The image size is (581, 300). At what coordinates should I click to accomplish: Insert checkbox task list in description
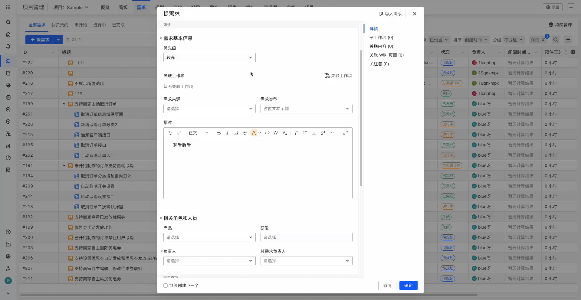[314, 133]
